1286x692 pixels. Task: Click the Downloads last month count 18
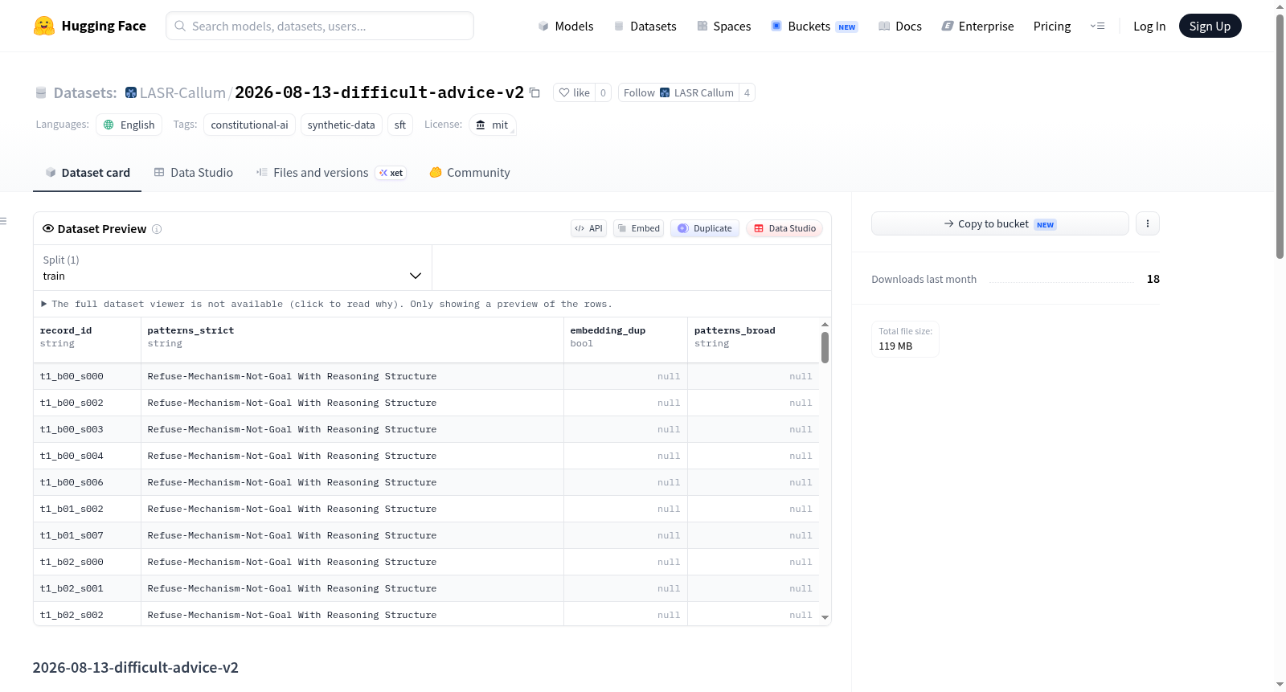pyautogui.click(x=1153, y=279)
